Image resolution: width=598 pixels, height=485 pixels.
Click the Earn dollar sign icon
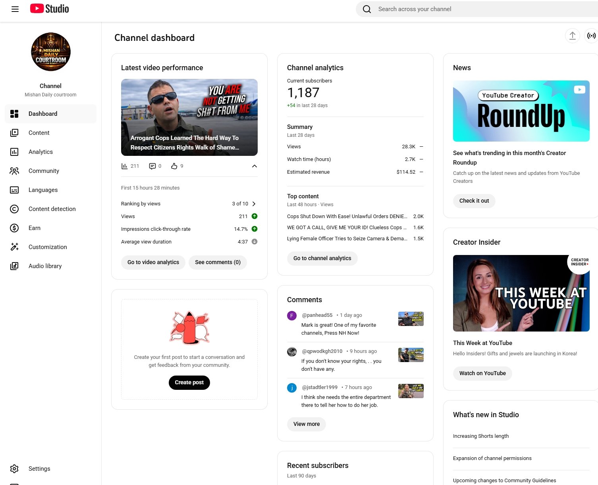[x=14, y=228]
